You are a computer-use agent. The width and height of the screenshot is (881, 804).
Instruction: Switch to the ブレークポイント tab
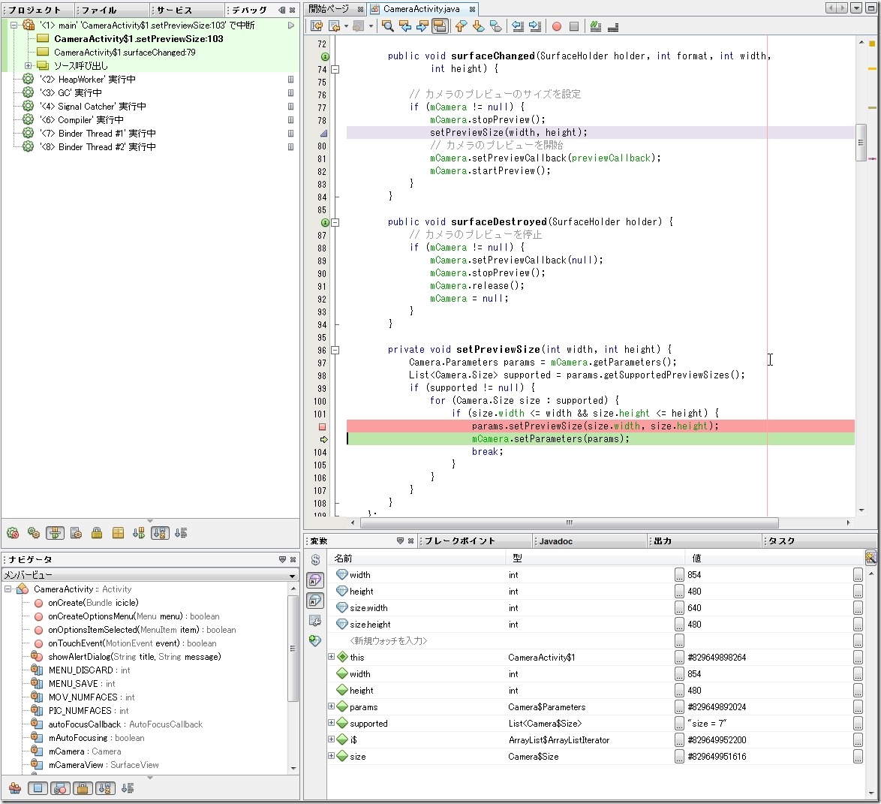[460, 541]
